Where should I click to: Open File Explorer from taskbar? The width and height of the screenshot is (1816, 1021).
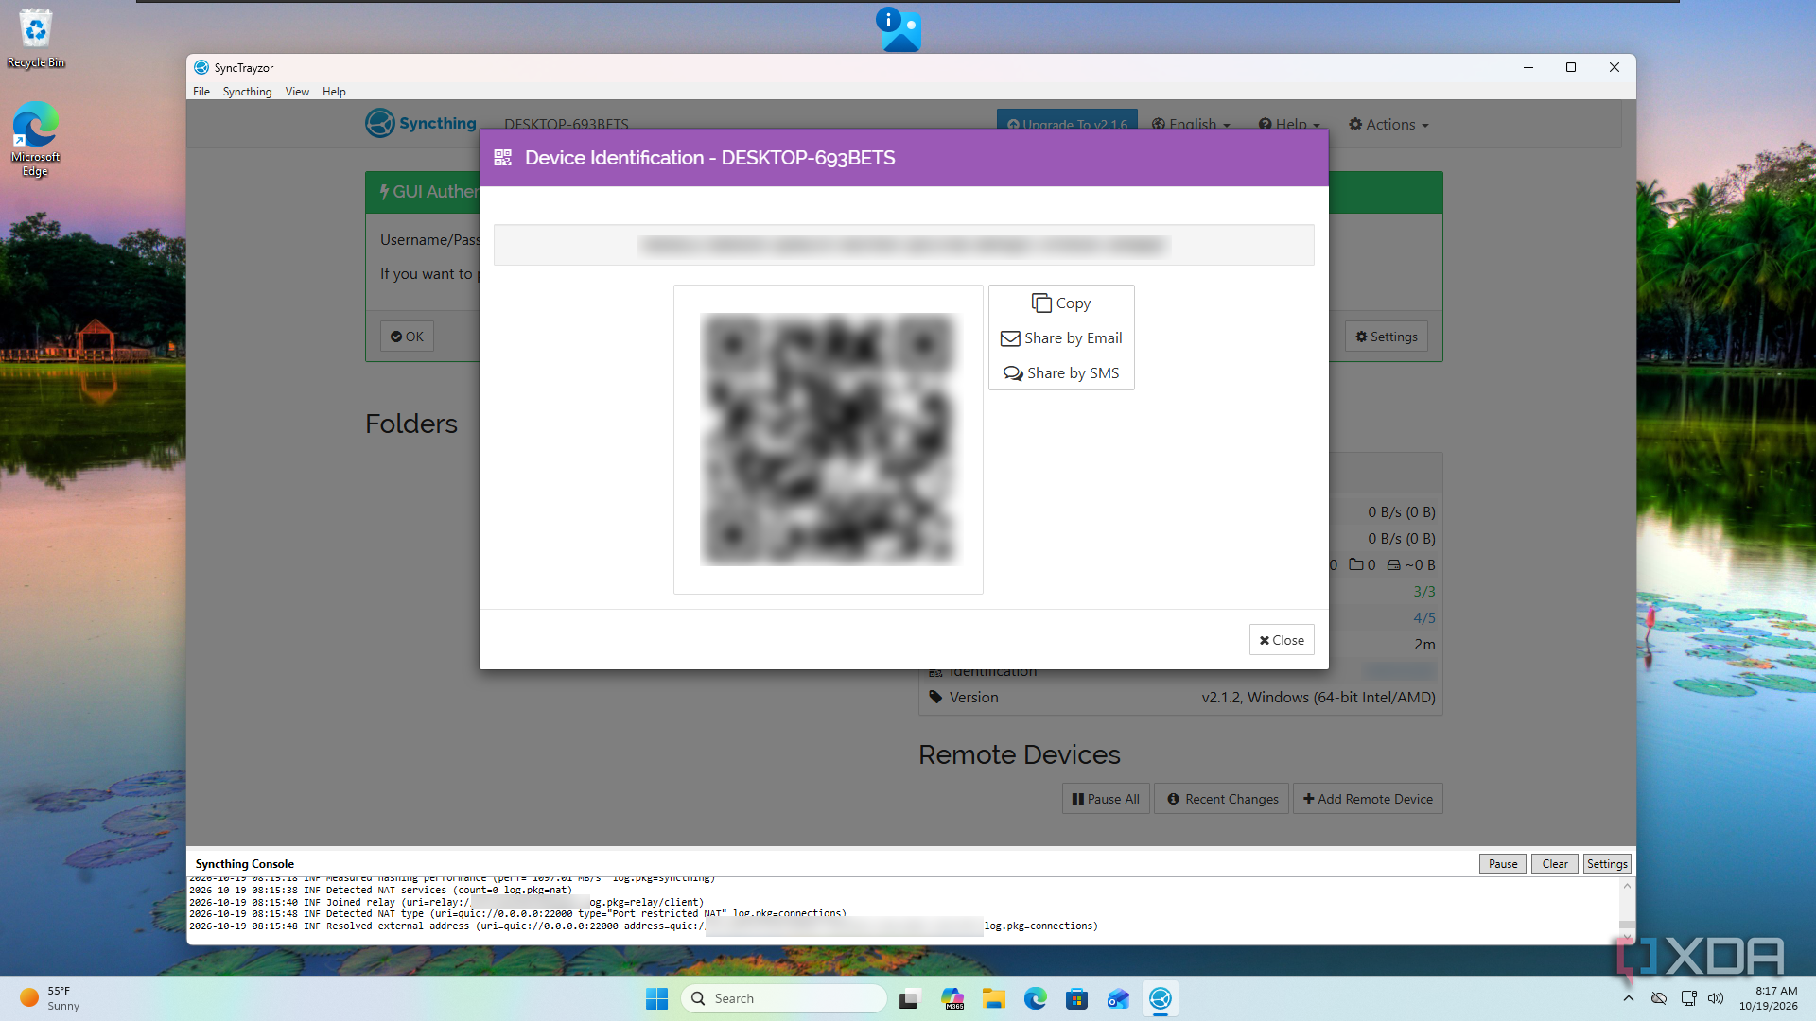tap(993, 998)
